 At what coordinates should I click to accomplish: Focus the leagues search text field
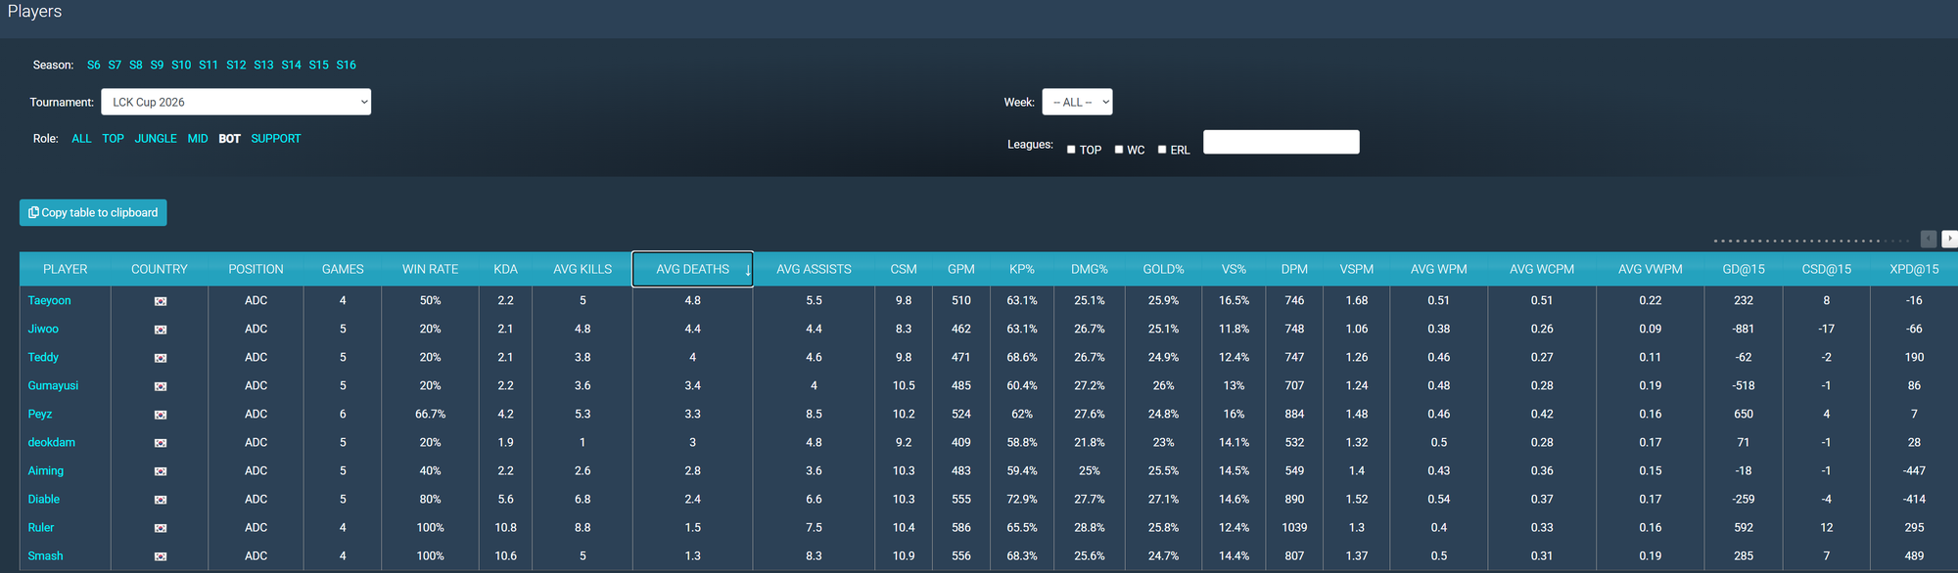(x=1281, y=143)
